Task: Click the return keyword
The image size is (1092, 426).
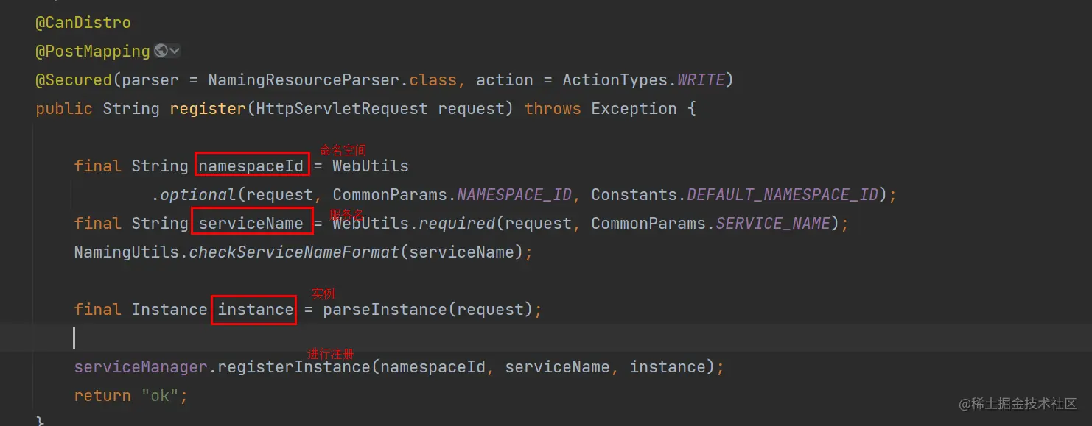Action: coord(102,396)
